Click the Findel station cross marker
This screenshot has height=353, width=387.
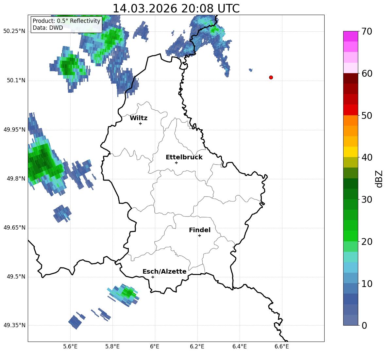(199, 236)
